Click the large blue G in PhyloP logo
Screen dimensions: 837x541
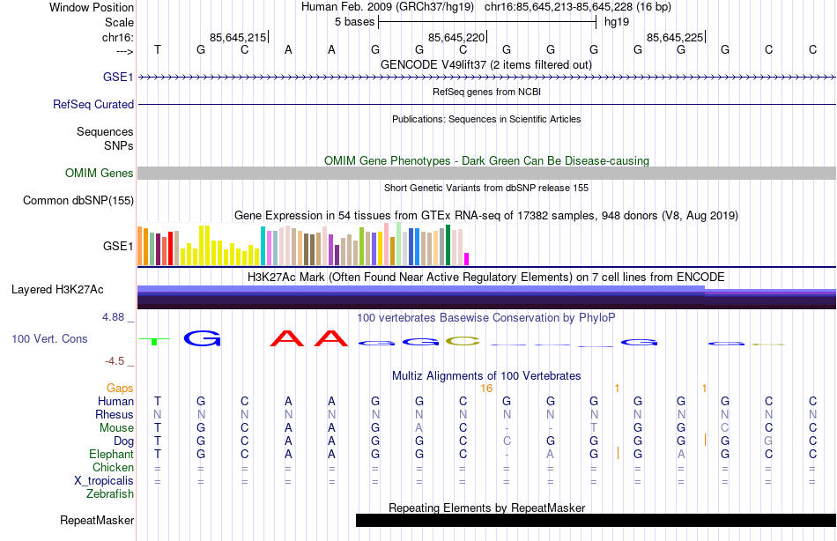(x=202, y=338)
